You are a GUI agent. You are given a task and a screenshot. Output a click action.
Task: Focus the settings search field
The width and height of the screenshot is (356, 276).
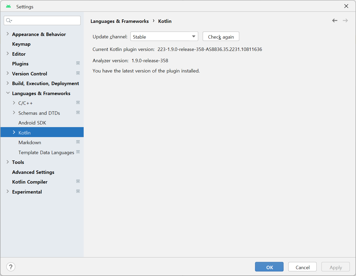42,20
